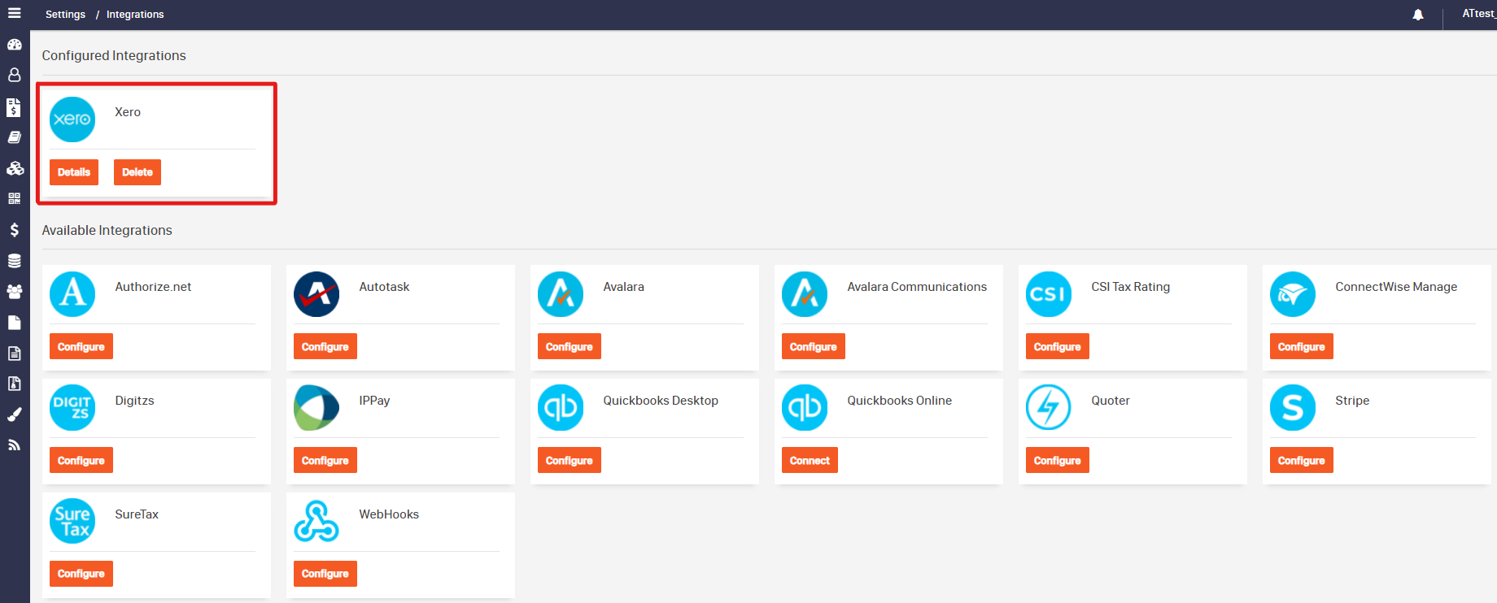Click the Quickbooks Desktop logo
The image size is (1497, 603).
[561, 408]
